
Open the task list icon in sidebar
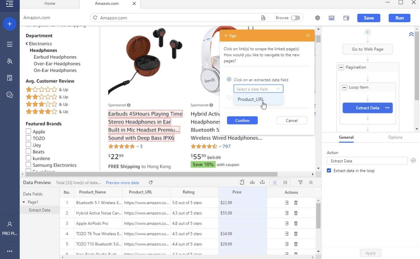9,44
